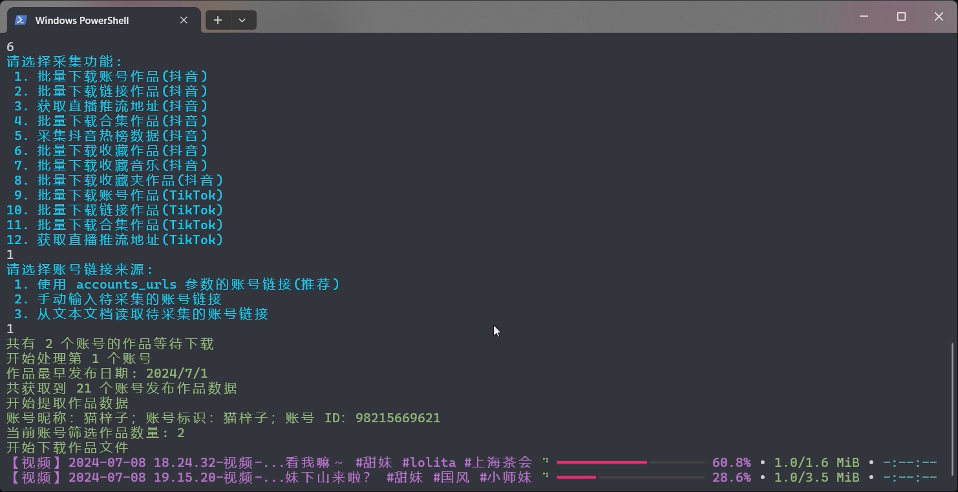Open the new tab profile dropdown

[242, 20]
